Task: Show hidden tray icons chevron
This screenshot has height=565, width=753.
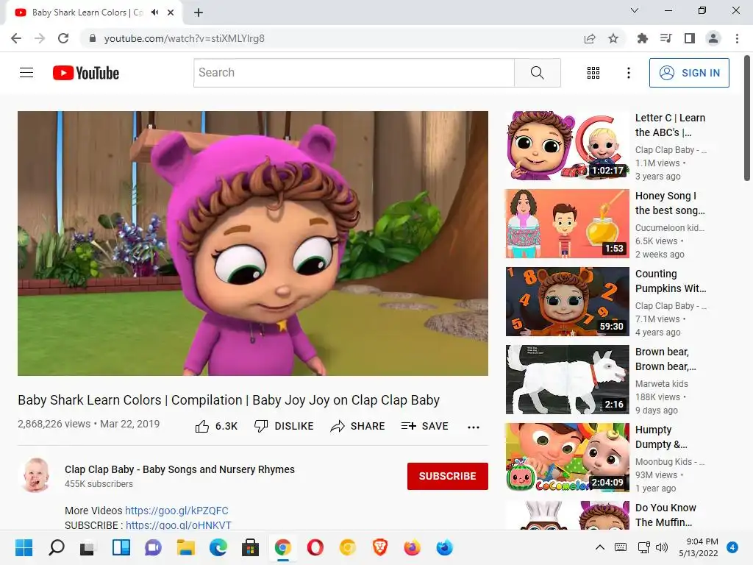Action: click(x=600, y=547)
